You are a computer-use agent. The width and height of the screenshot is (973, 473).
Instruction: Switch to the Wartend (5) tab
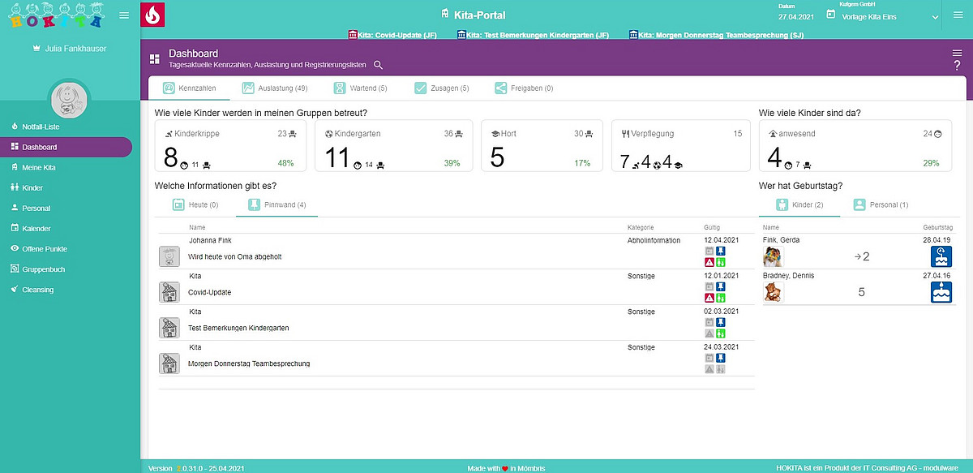pyautogui.click(x=360, y=88)
